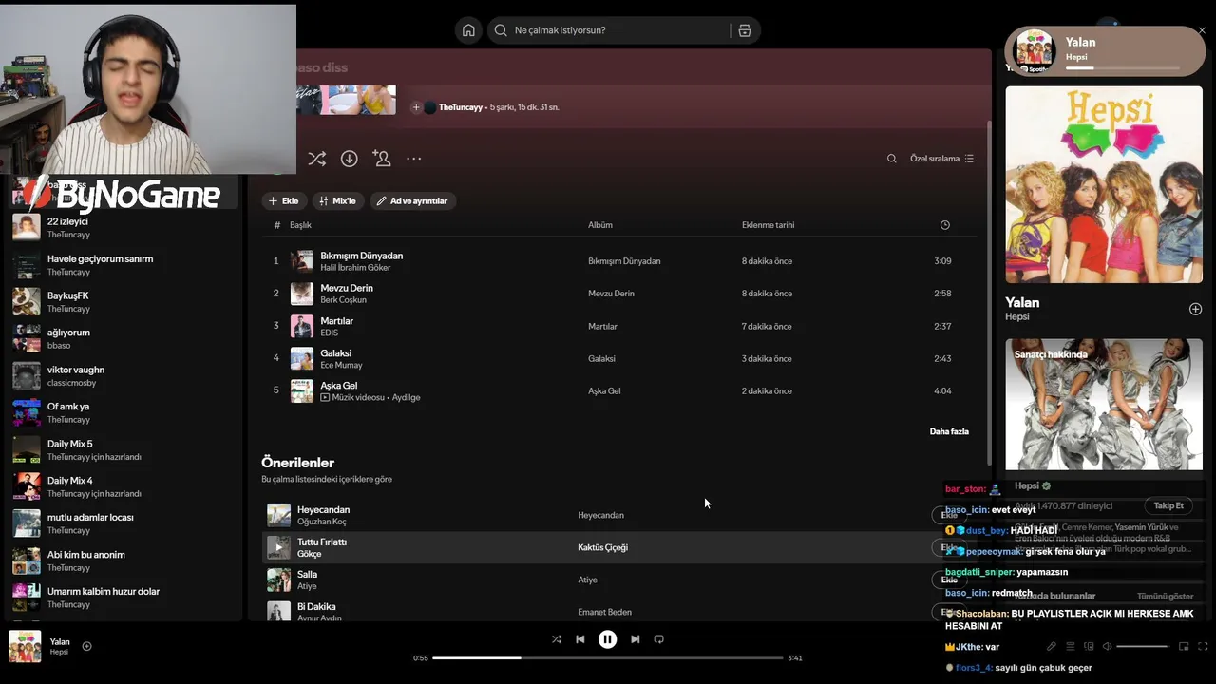
Task: Click the Mix'le button
Action: 337,201
